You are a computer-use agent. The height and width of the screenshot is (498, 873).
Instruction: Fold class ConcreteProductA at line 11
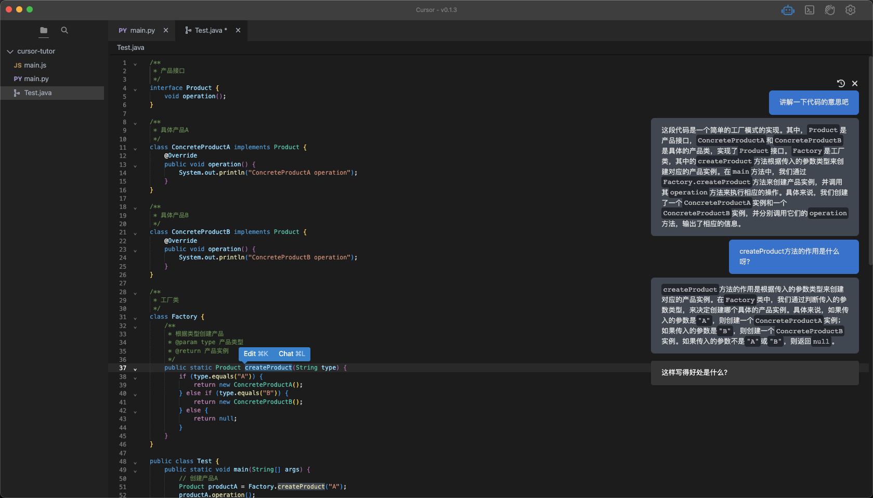click(x=135, y=149)
